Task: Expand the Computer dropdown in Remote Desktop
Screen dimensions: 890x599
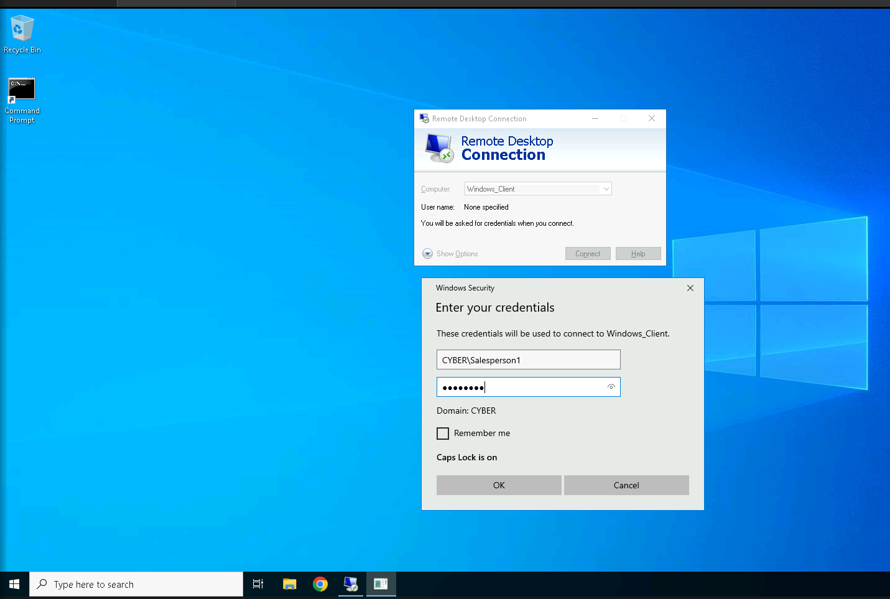Action: point(606,189)
